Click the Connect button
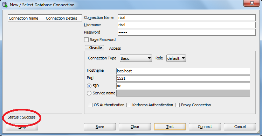This screenshot has height=136, width=262. pos(205,127)
